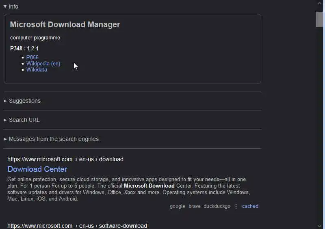The width and height of the screenshot is (325, 229).
Task: Click the scrollbar down arrow
Action: 319,226
